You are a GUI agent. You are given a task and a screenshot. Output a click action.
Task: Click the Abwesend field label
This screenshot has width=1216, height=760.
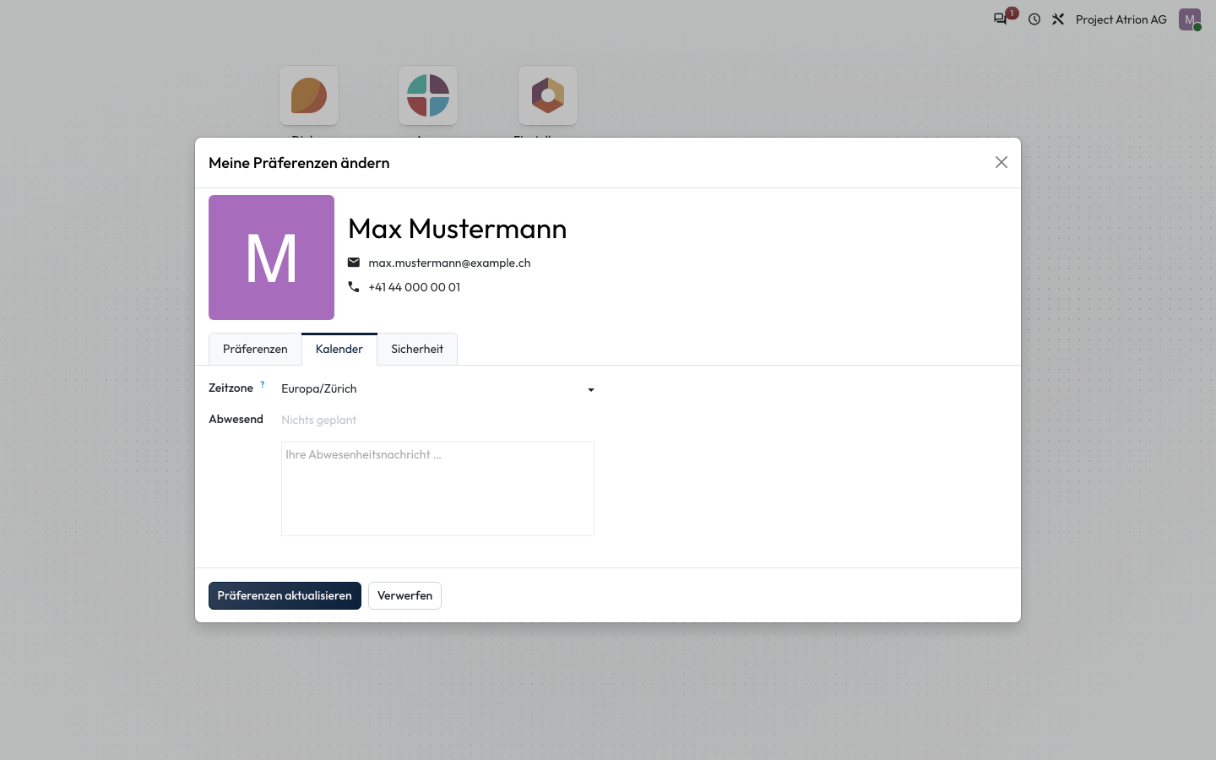[x=236, y=419]
